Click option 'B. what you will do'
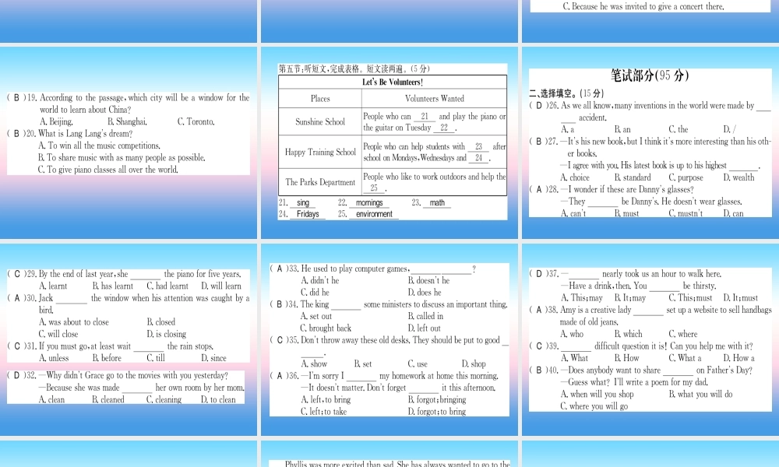 700,395
